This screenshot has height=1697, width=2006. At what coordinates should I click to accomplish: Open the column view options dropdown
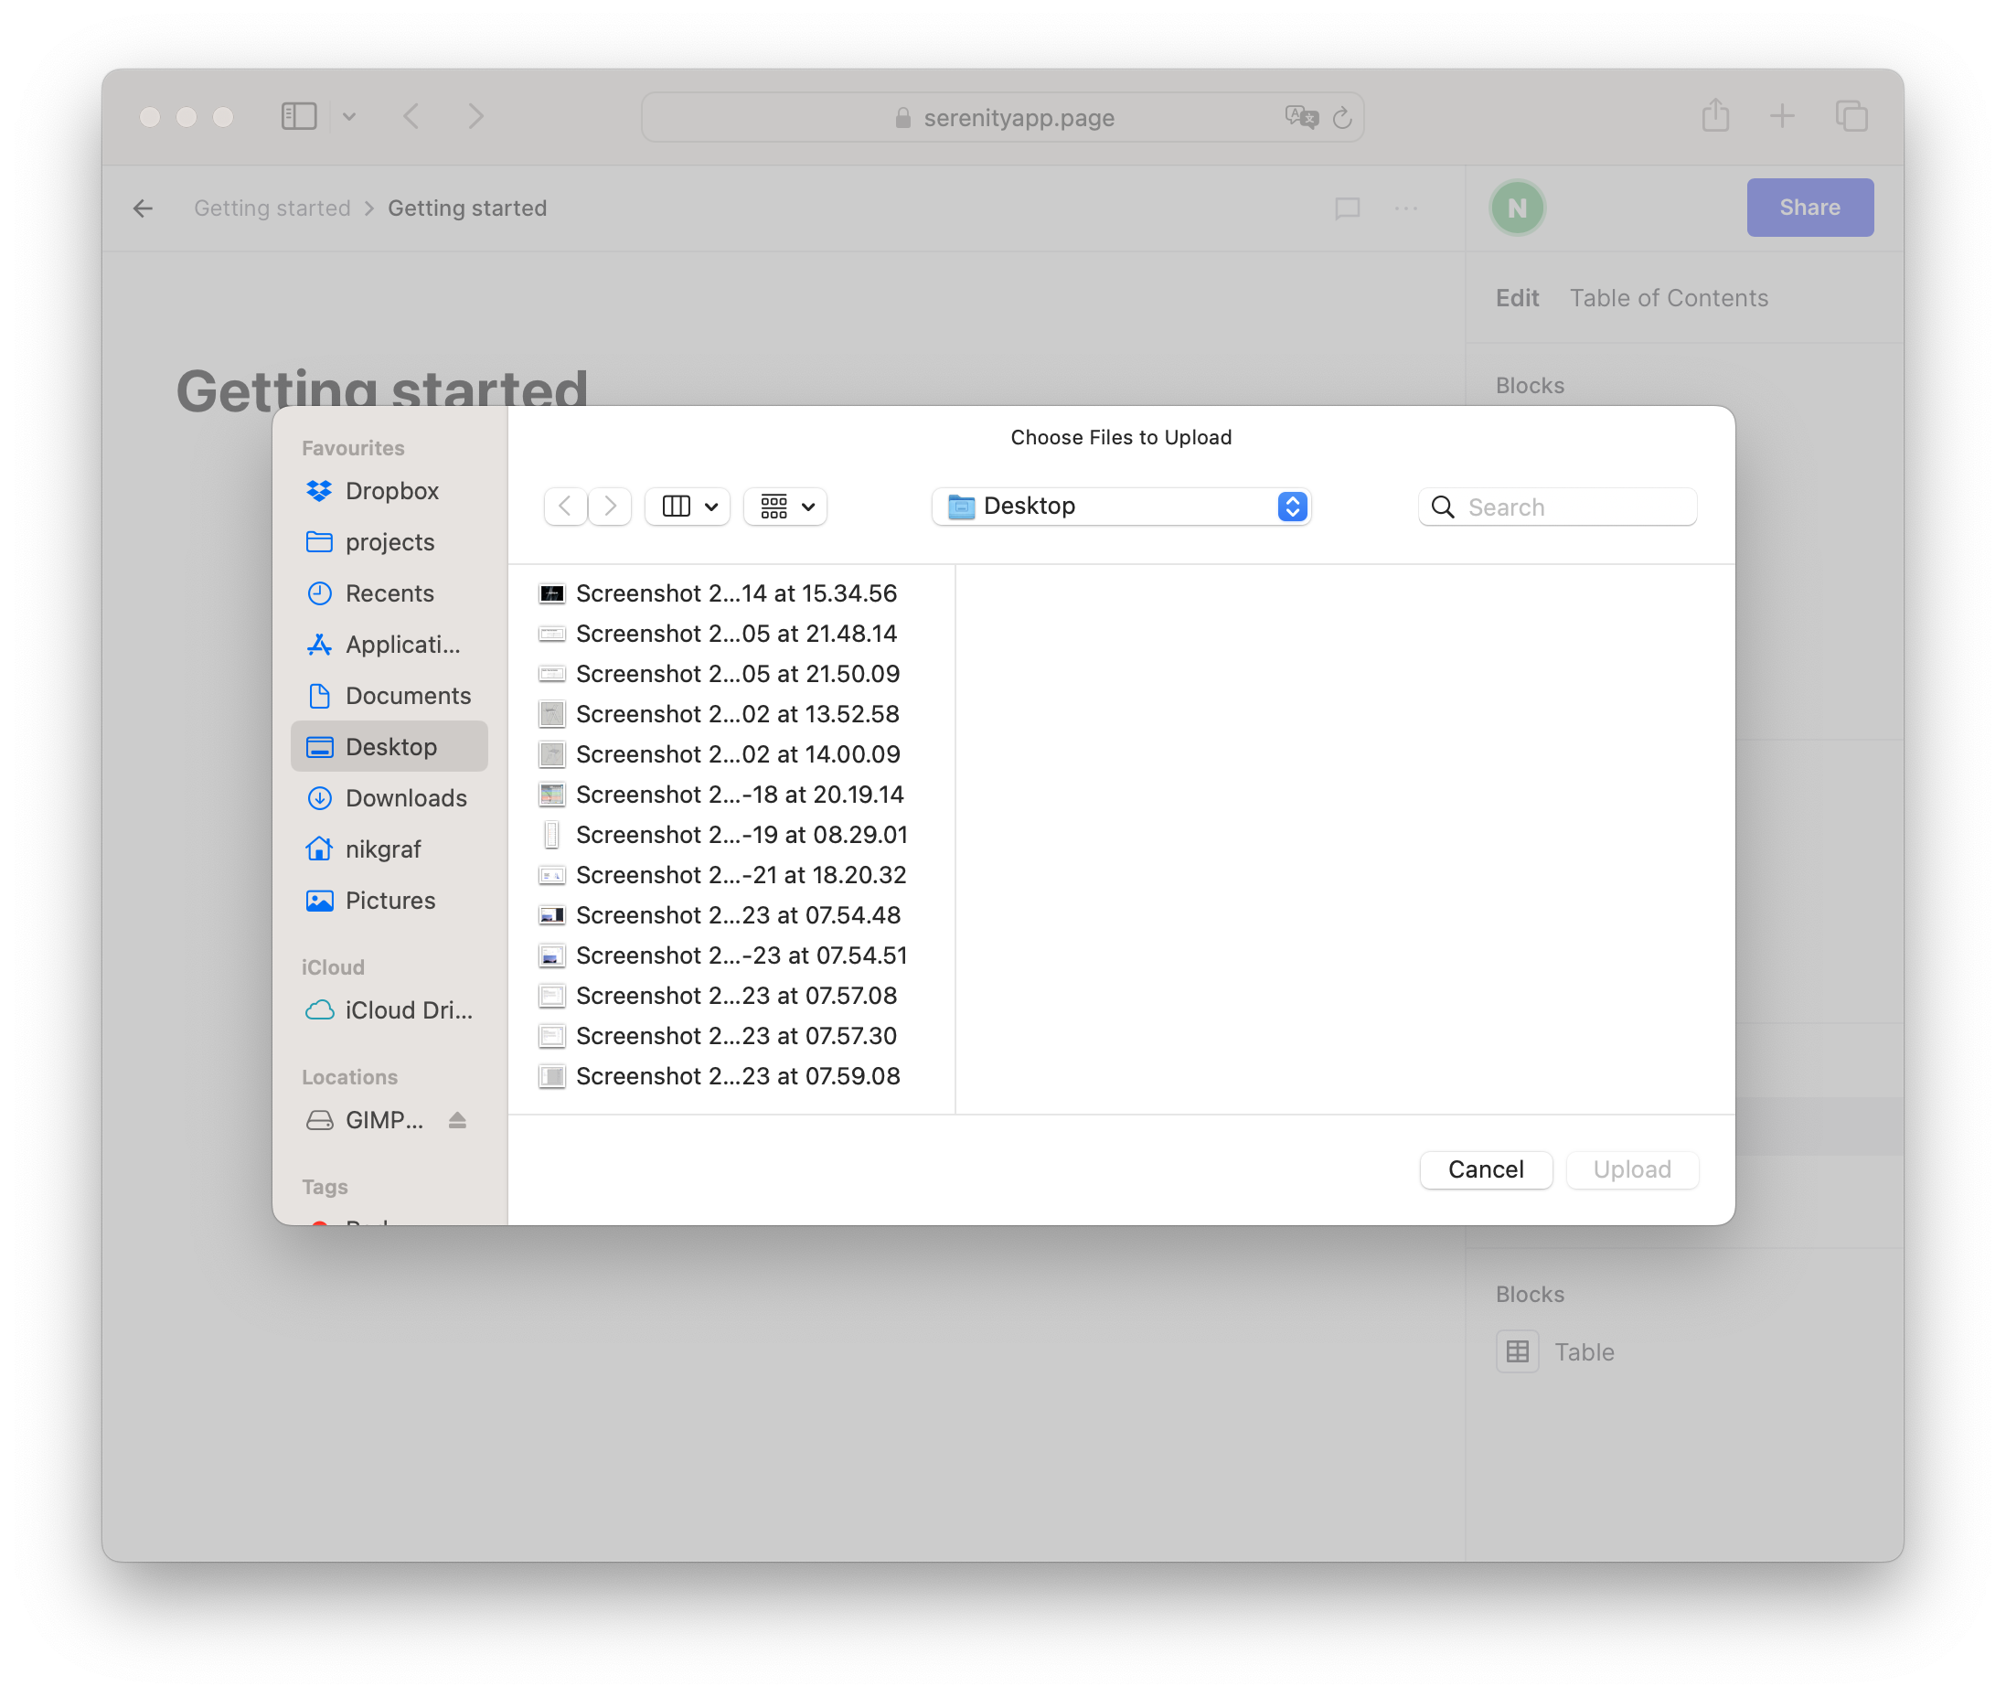pos(688,506)
